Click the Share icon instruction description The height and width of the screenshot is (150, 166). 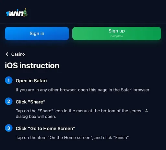82,114
